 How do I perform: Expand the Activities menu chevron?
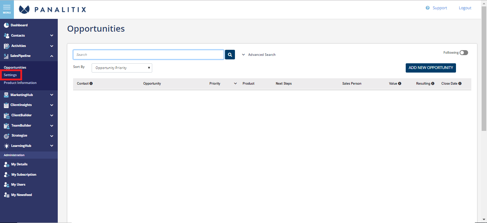pyautogui.click(x=52, y=46)
